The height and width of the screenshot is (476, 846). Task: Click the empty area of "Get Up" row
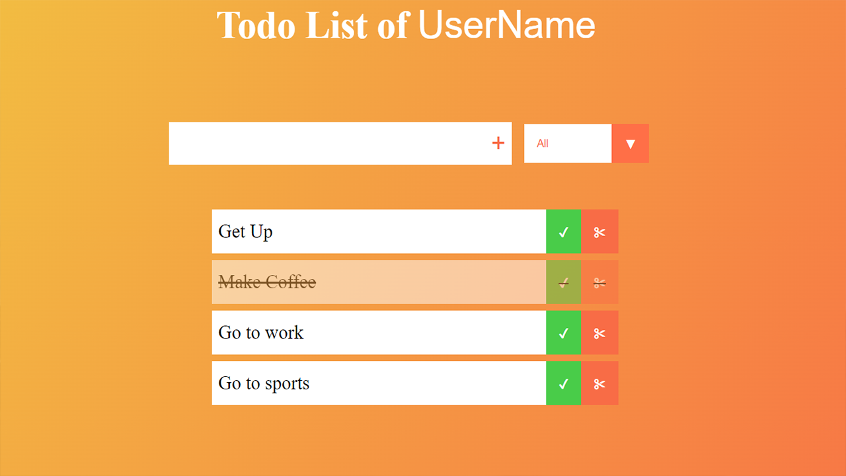[x=410, y=231]
